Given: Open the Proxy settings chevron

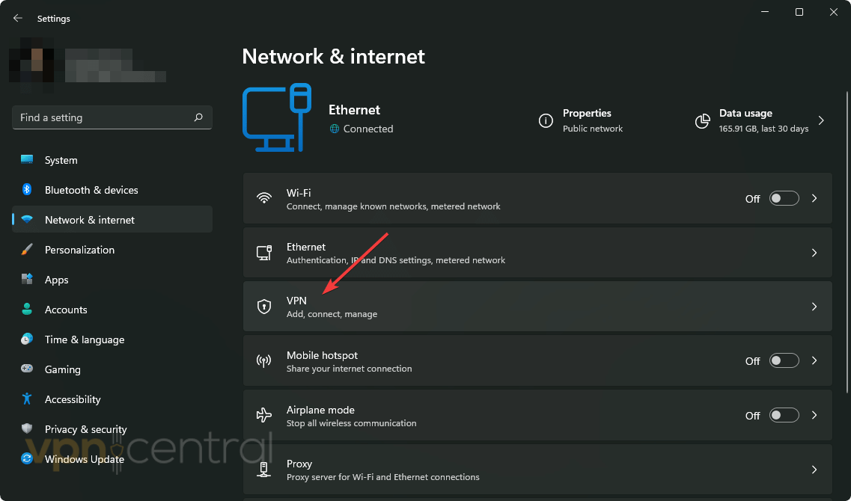Looking at the screenshot, I should (814, 469).
